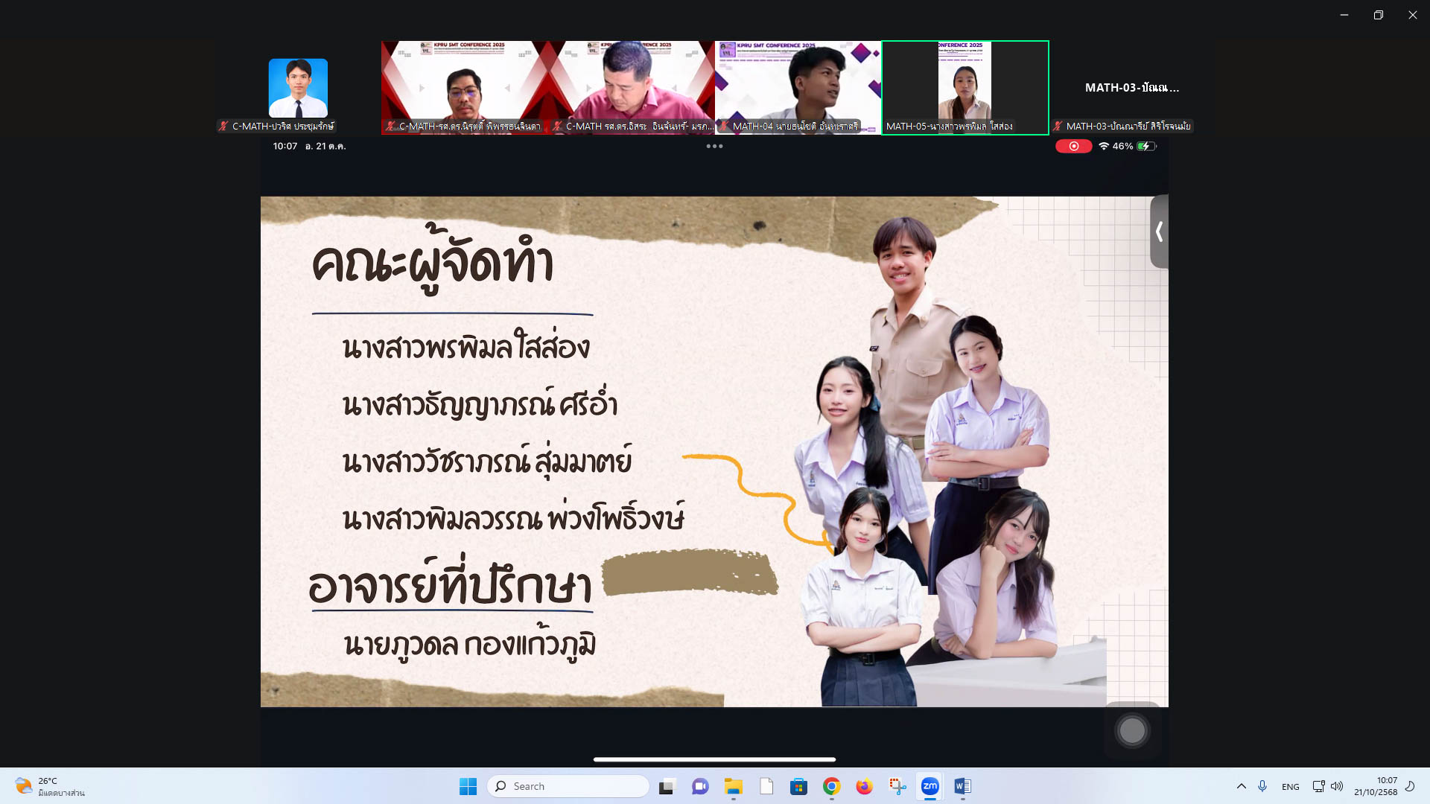
Task: Launch Google Chrome from the taskbar
Action: click(832, 786)
